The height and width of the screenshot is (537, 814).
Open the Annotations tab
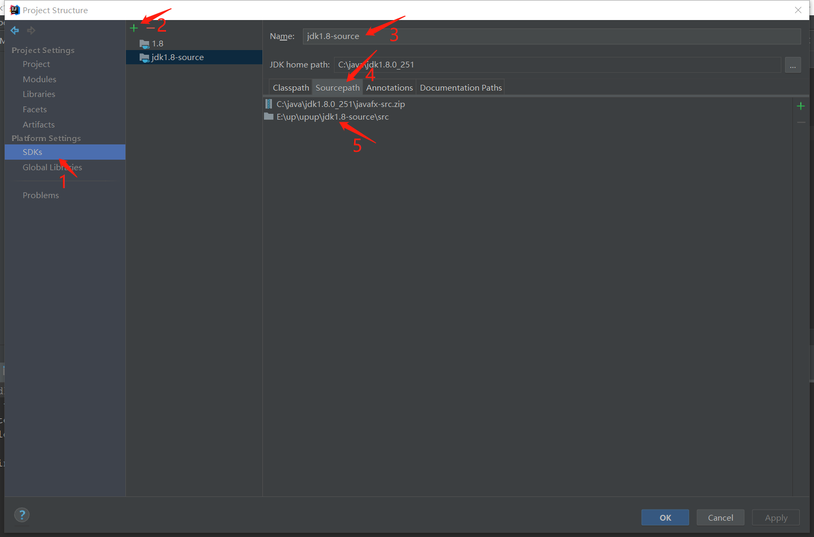[389, 87]
